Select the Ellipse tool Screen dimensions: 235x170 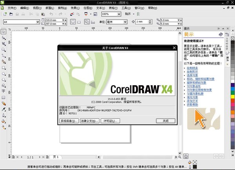coord(4,74)
